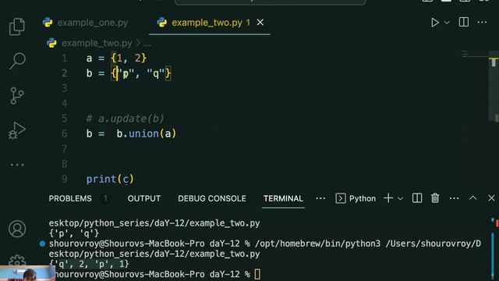Click the editor vertical scrollbar
499x281 pixels.
pos(494,86)
